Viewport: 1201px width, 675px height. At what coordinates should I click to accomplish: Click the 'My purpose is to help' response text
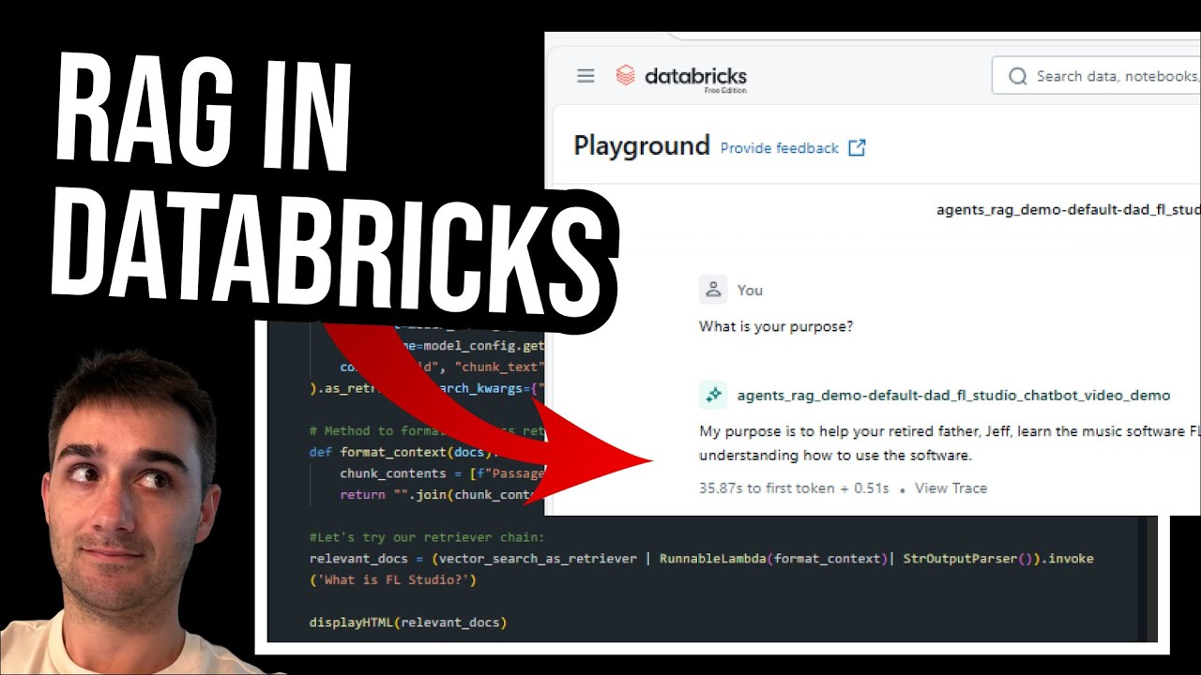(x=950, y=443)
